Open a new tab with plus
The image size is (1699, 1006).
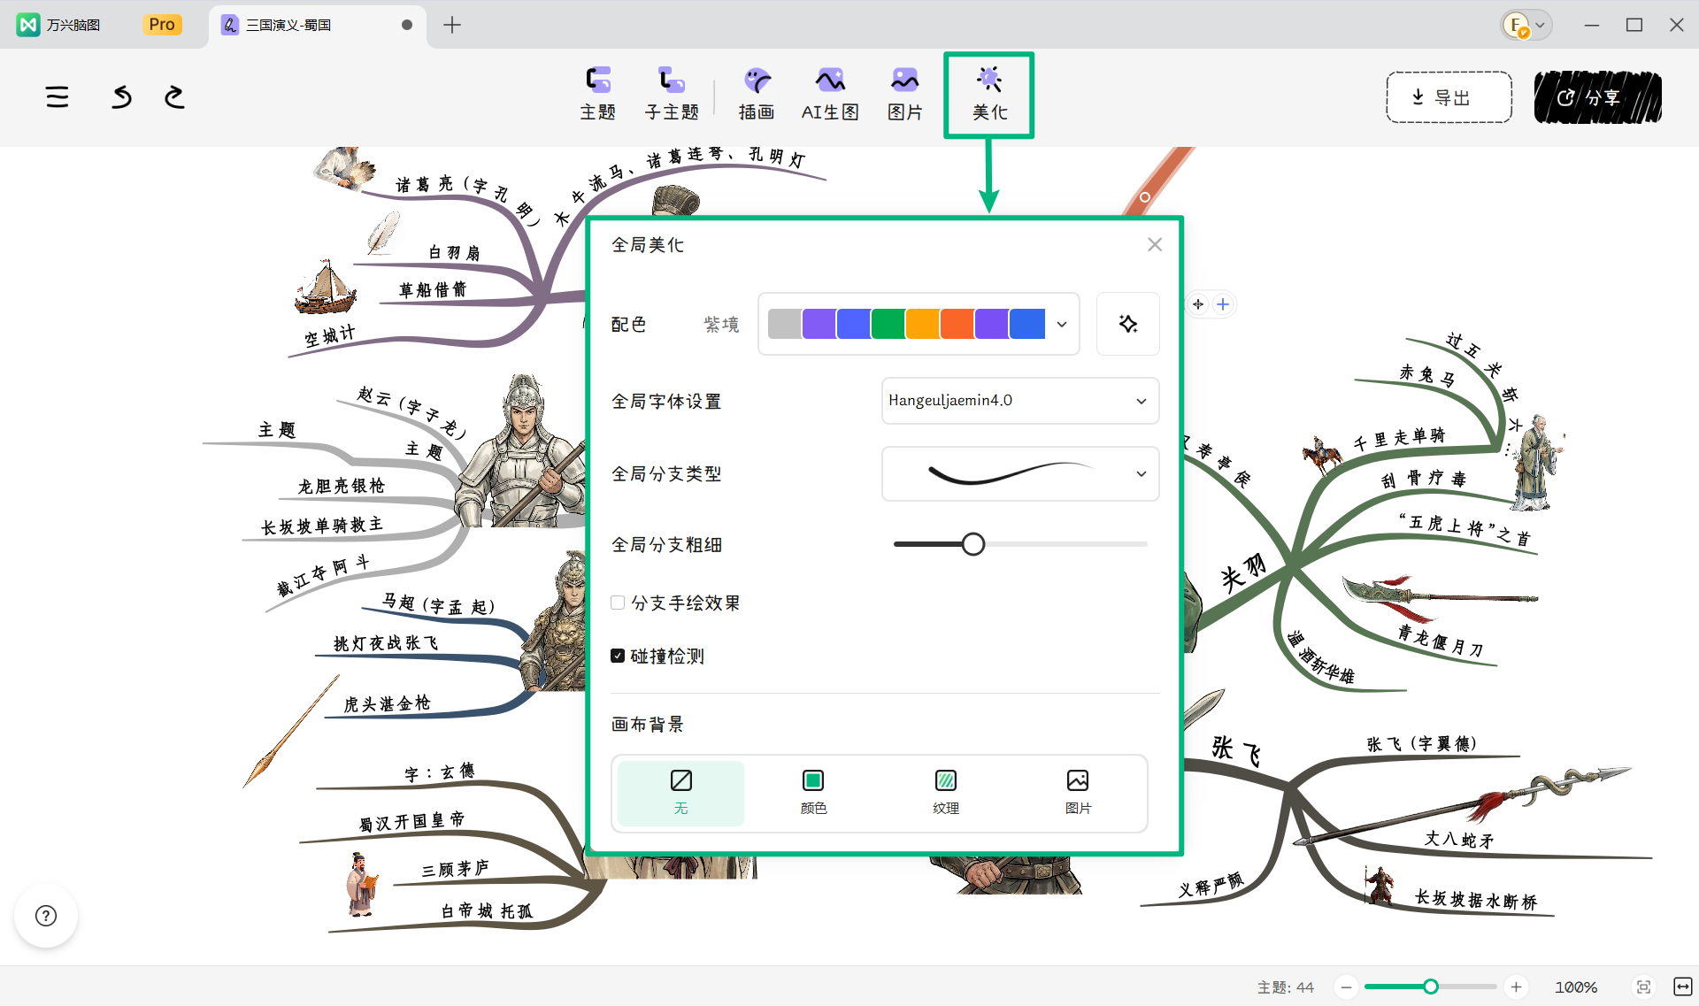(x=452, y=25)
